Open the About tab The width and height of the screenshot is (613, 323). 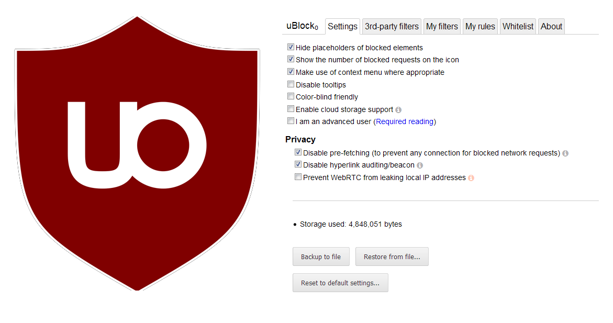(551, 26)
